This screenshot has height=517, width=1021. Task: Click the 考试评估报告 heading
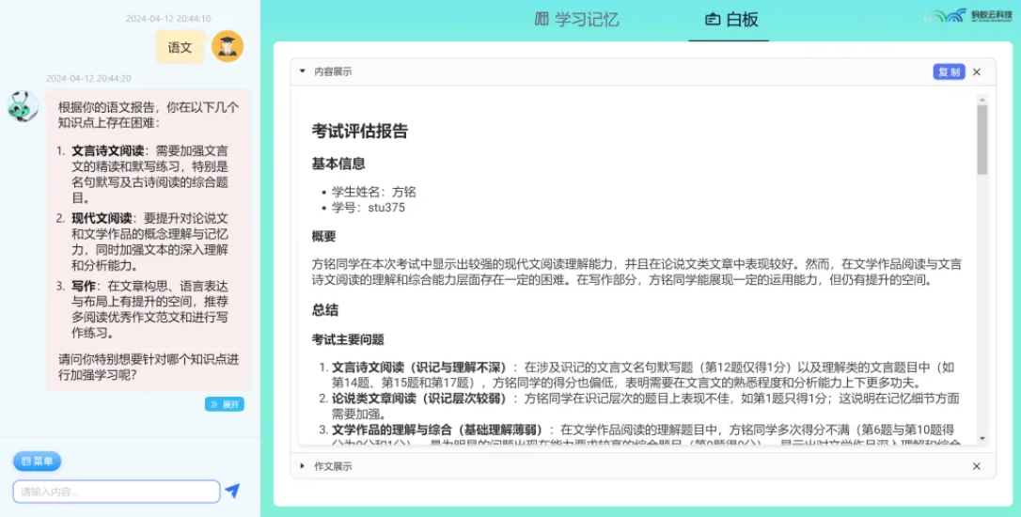click(360, 132)
